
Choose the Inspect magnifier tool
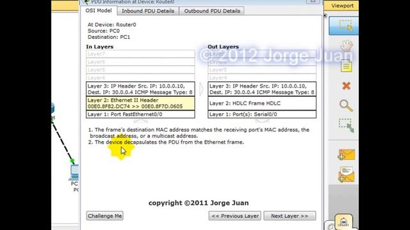tap(346, 106)
